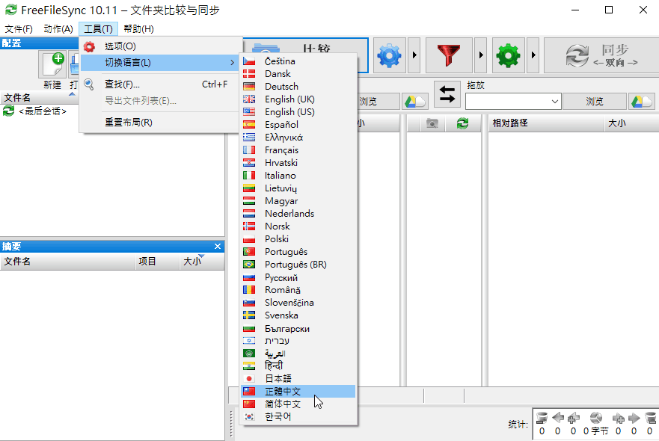Click the plain right arrow statistics icon
This screenshot has width=659, height=441.
click(x=634, y=418)
